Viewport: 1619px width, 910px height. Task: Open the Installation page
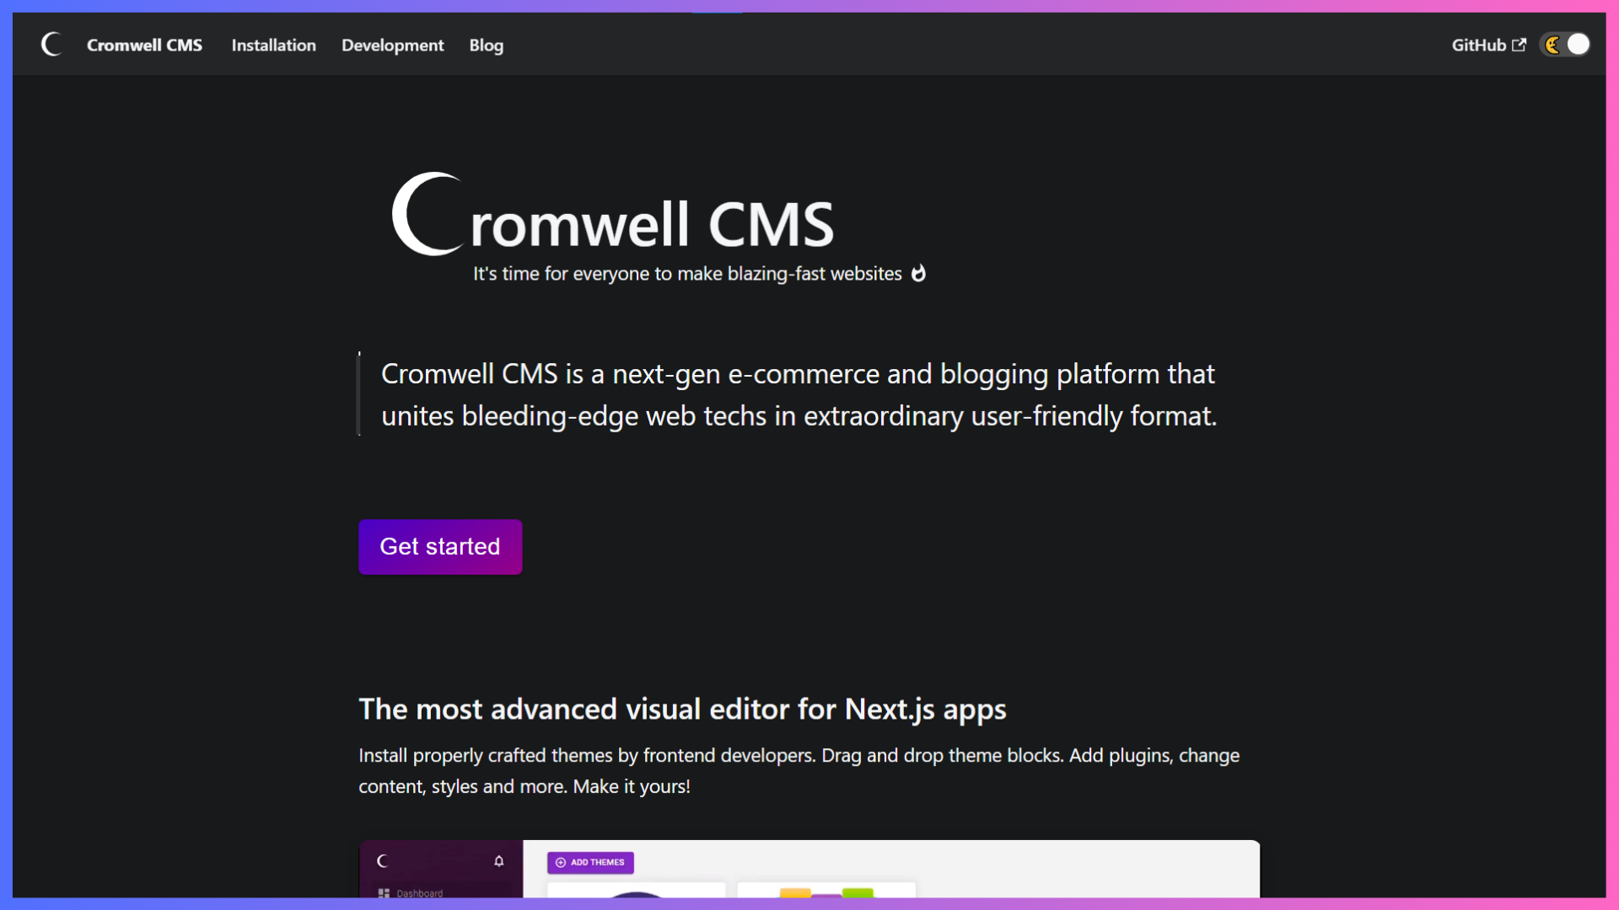(273, 45)
